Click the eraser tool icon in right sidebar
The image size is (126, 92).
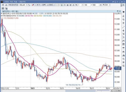123,16
